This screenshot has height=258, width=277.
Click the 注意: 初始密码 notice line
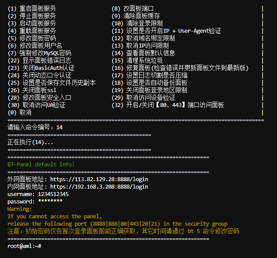123,231
